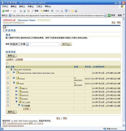Image resolution: width=126 pixels, height=131 pixels.
Task: Click the Messenger icon in toolbar
Action: pyautogui.click(x=76, y=11)
